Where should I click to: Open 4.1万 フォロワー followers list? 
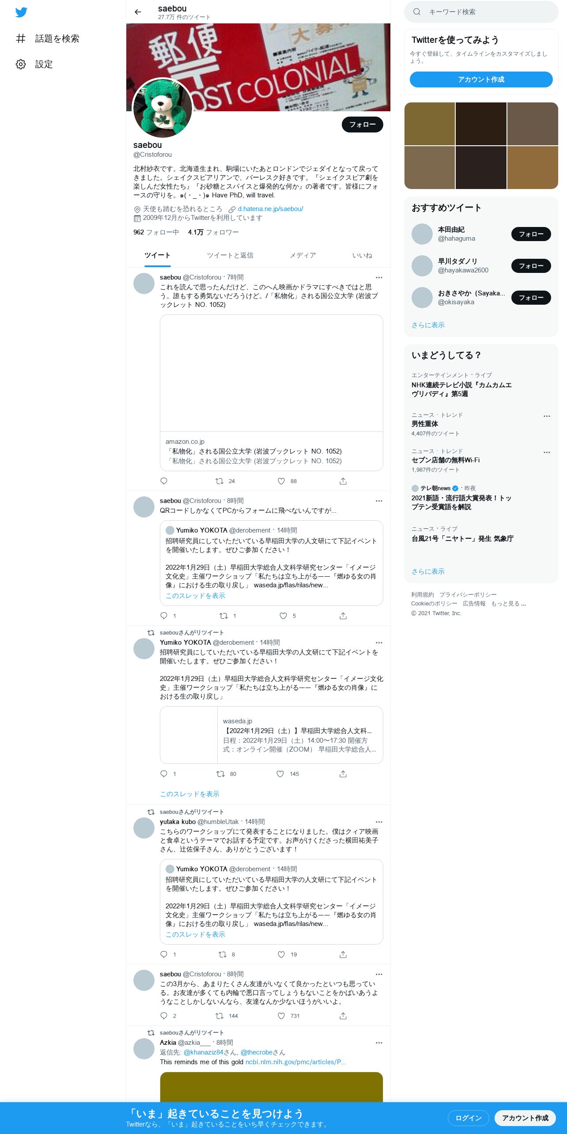213,232
